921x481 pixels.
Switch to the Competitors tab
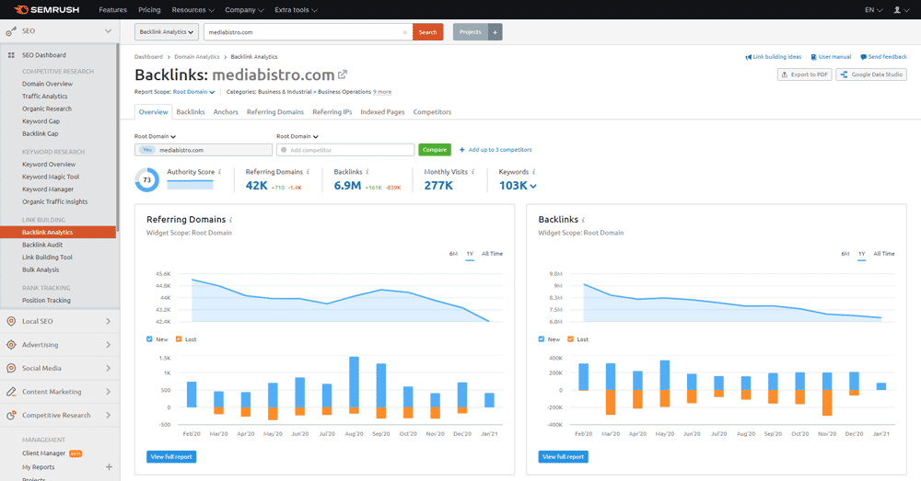(432, 112)
